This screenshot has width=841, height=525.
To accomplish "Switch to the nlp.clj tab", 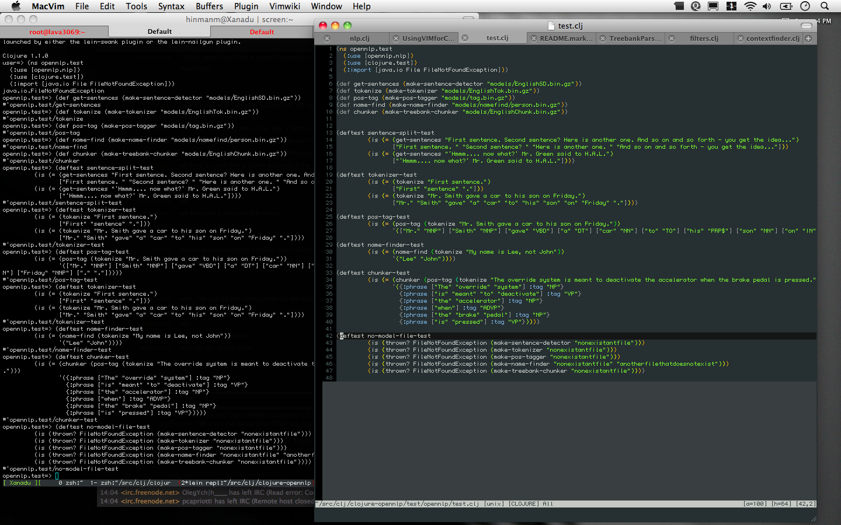I will click(x=360, y=38).
